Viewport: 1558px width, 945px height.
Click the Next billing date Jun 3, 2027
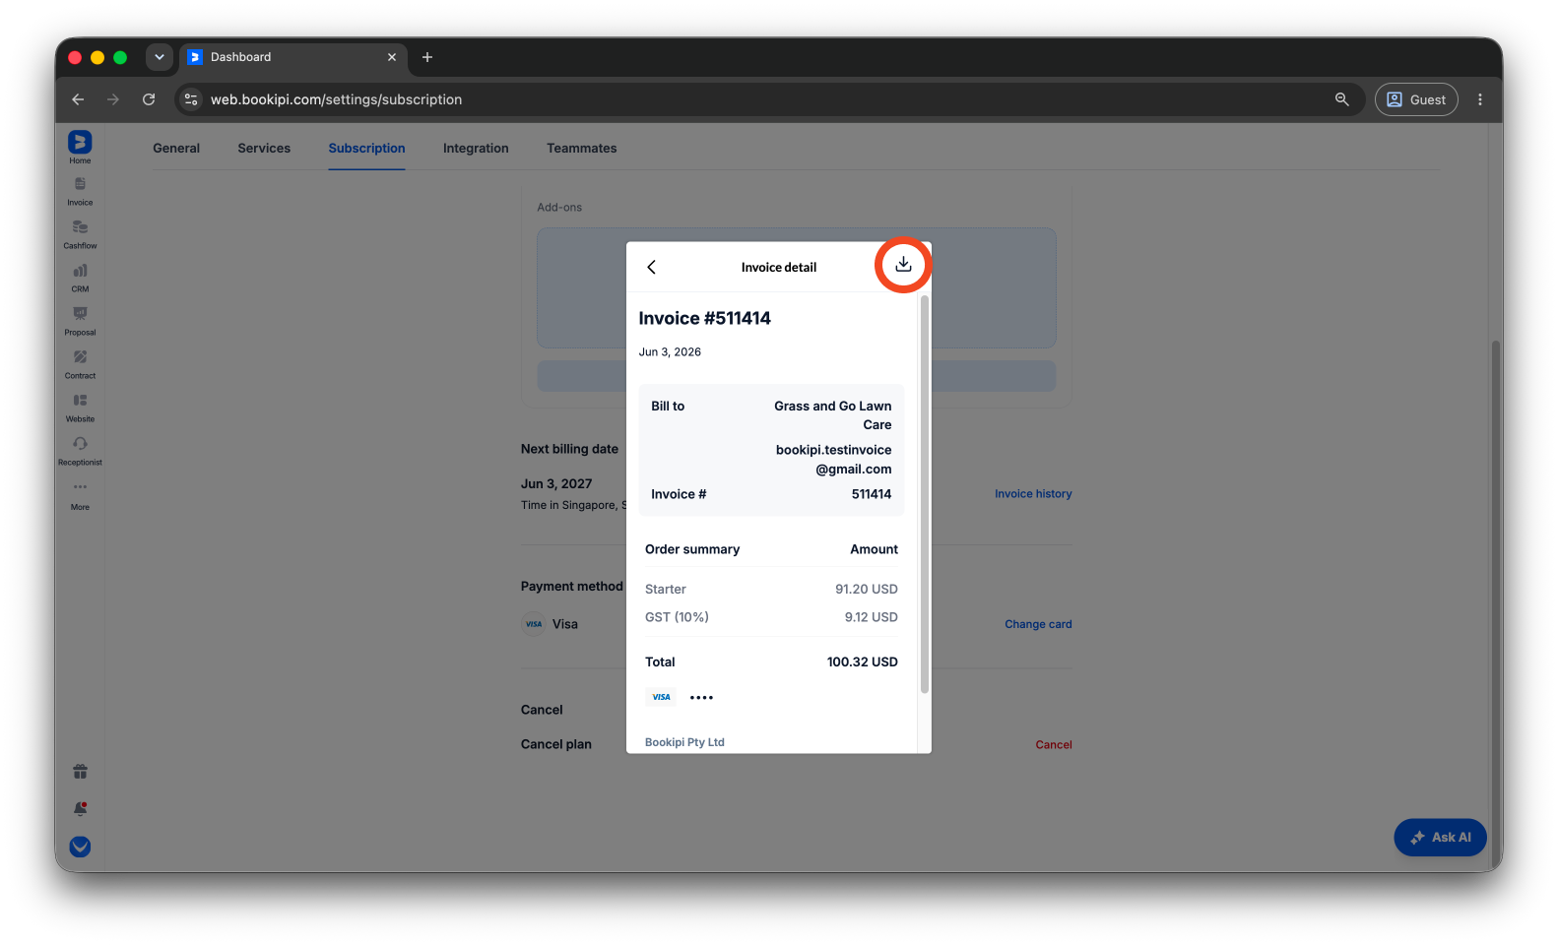pos(556,484)
